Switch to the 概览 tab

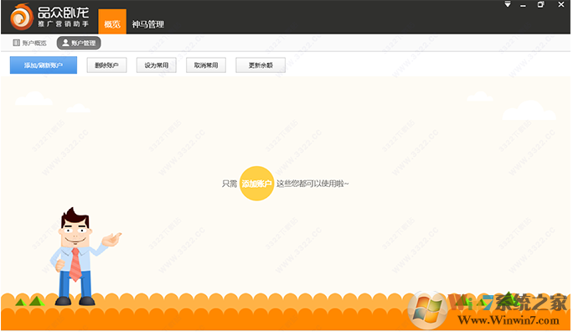click(x=112, y=22)
